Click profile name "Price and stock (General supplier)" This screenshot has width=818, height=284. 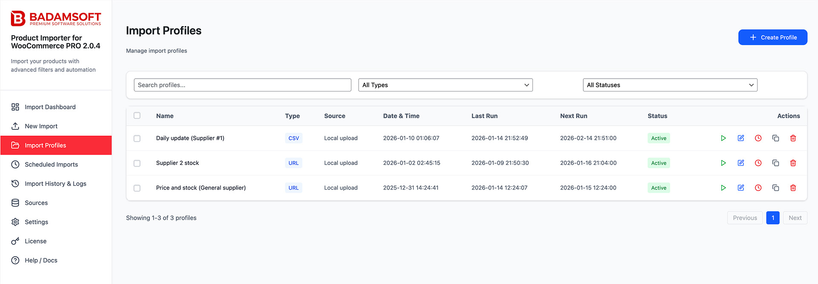(201, 188)
